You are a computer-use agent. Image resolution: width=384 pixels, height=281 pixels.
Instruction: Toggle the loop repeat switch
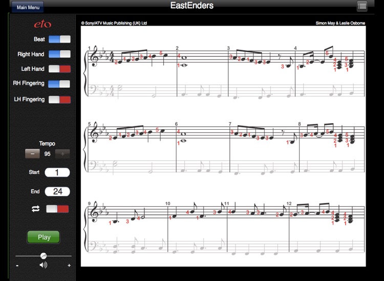[57, 209]
